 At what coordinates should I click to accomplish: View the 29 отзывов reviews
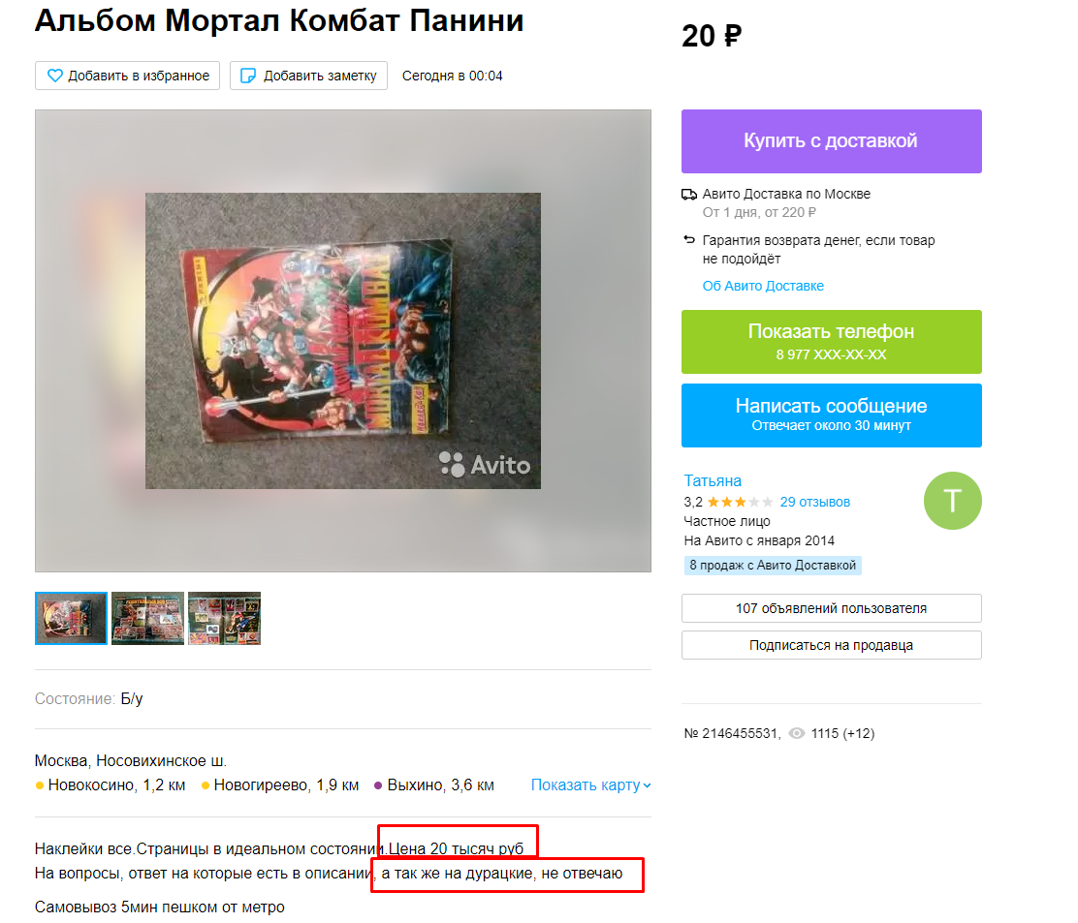click(814, 502)
